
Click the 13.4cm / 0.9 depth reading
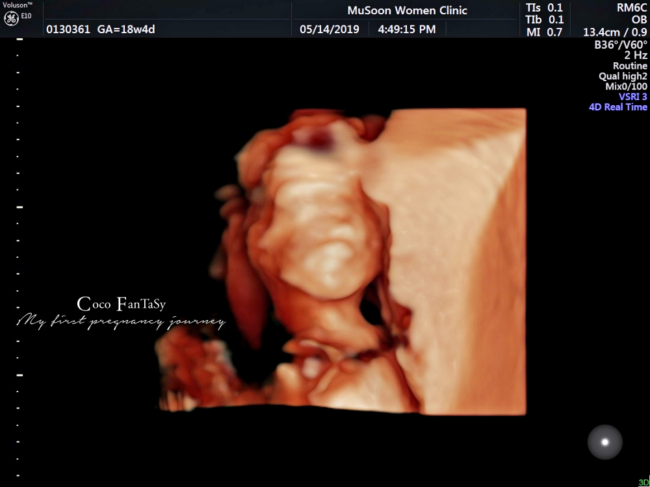[615, 32]
